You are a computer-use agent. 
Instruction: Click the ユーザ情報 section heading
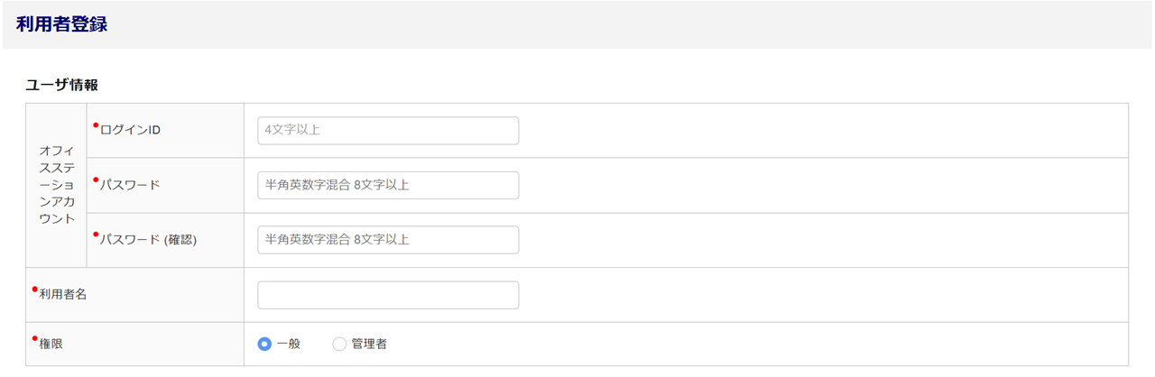[61, 85]
